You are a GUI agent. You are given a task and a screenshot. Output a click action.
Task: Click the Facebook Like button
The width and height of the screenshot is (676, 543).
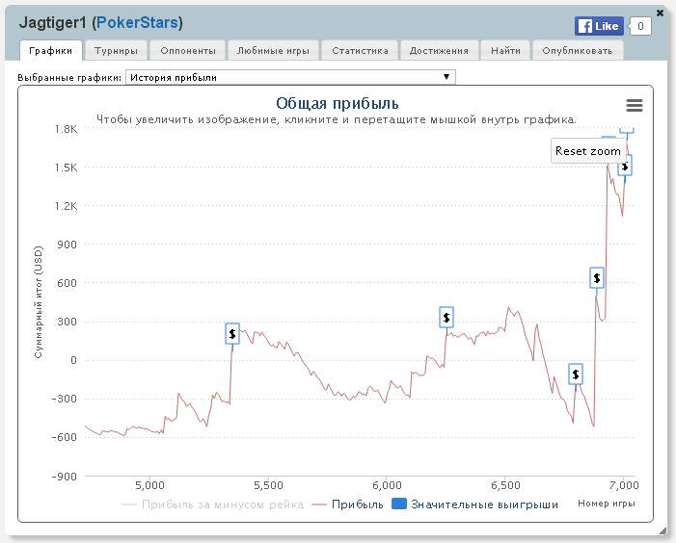click(x=599, y=26)
